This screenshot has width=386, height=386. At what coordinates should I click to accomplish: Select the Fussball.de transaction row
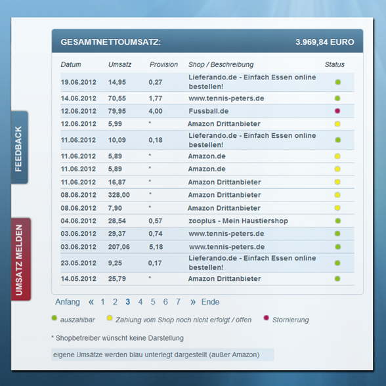click(207, 111)
